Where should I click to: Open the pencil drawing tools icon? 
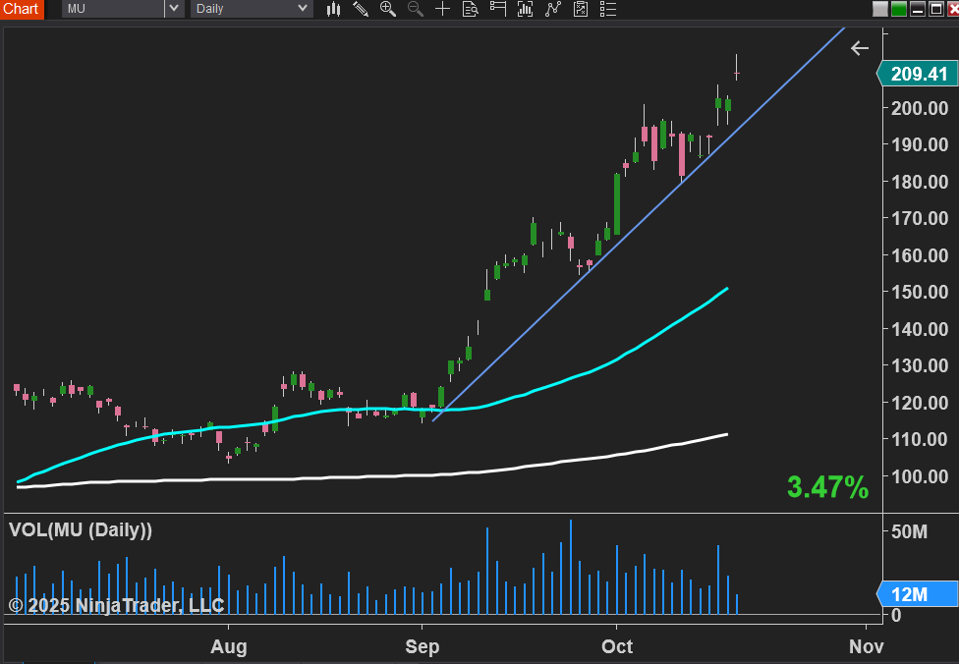point(361,9)
